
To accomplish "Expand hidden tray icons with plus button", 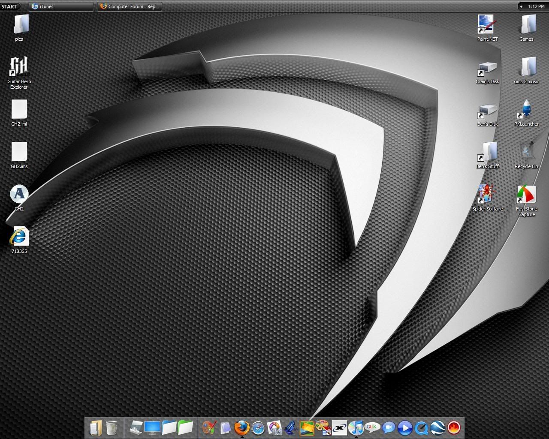I will [521, 6].
